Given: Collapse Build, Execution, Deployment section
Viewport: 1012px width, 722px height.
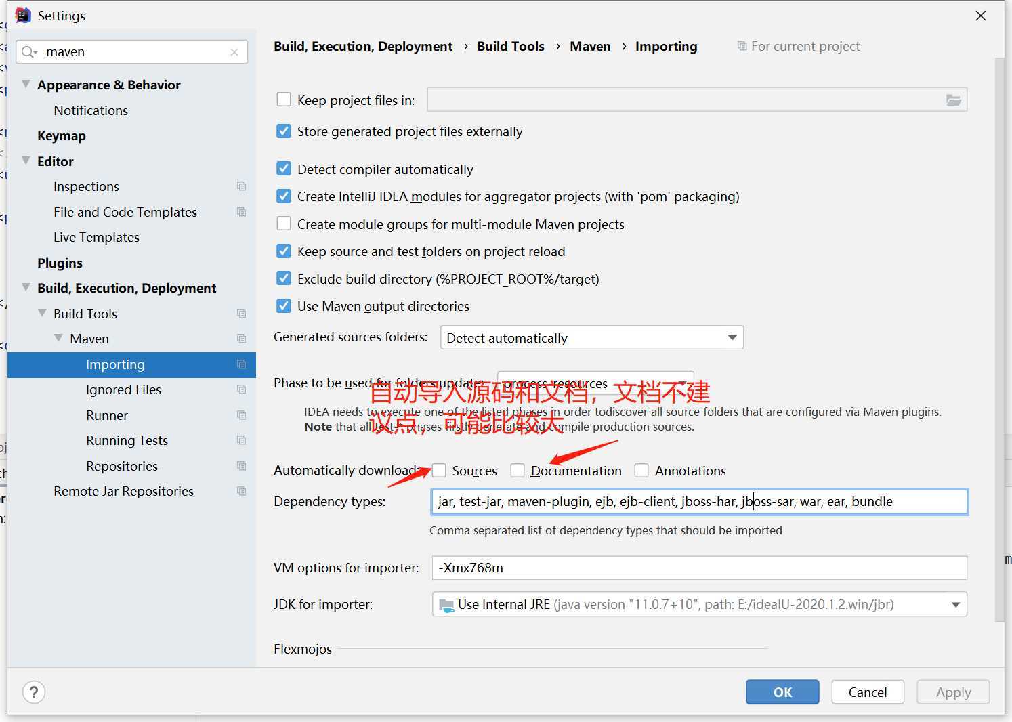Looking at the screenshot, I should pos(26,287).
